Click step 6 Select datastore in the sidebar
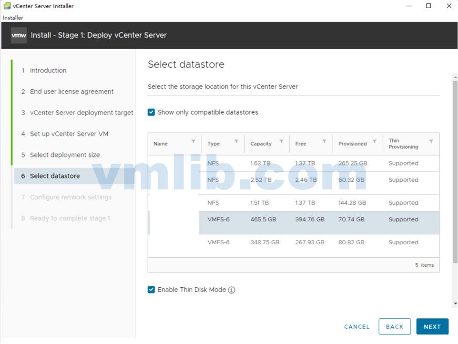Screen dimensions: 458x344 [74, 176]
